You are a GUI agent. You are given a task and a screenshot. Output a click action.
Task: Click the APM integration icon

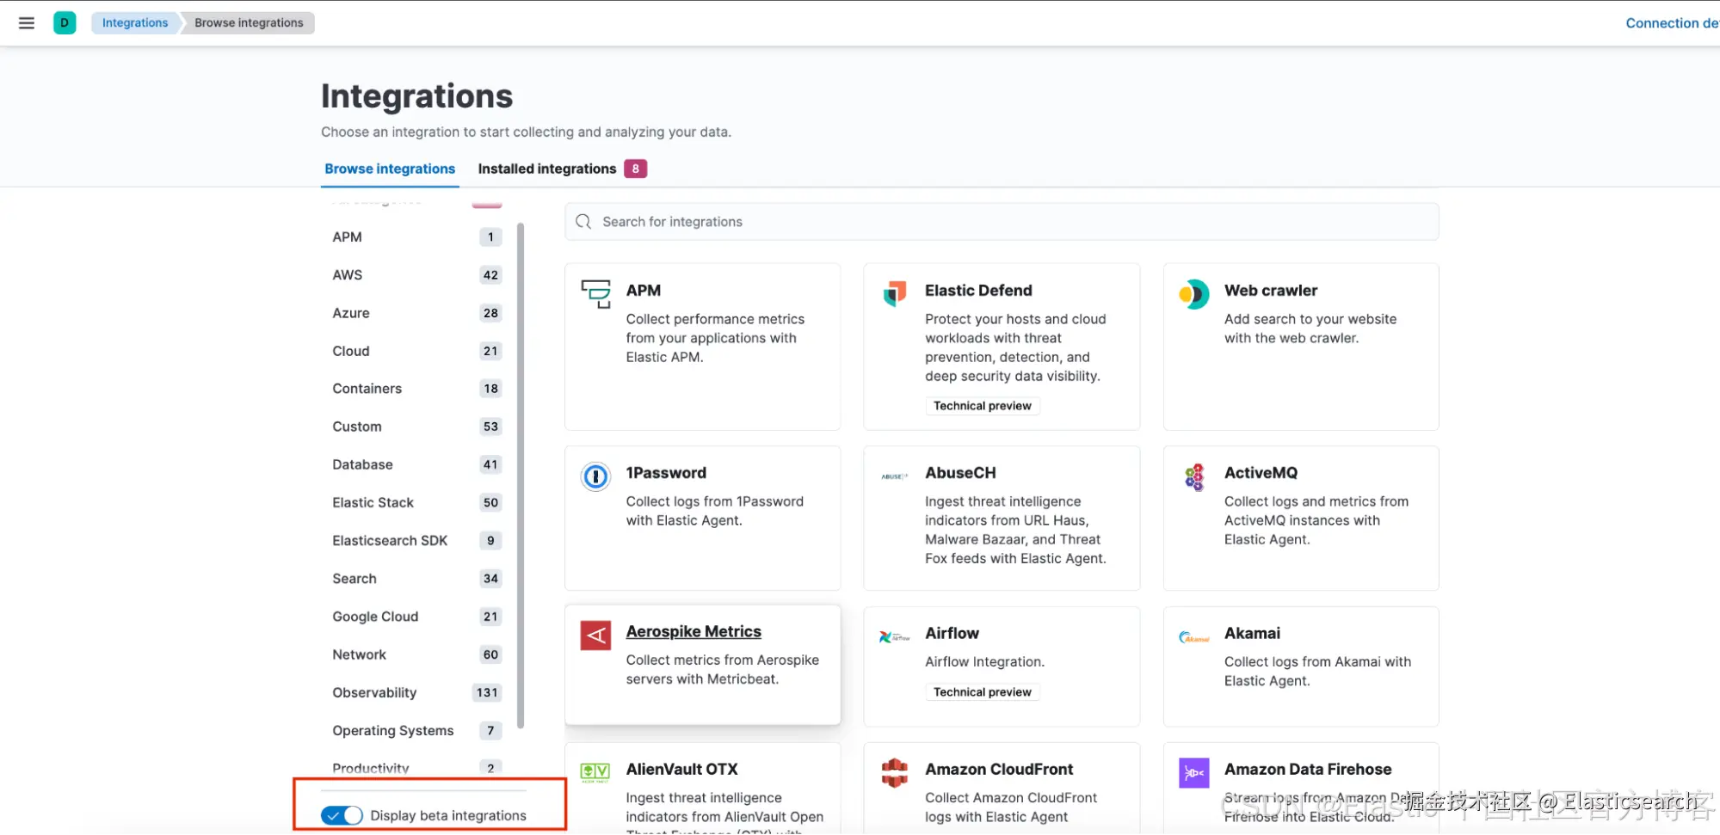(595, 293)
